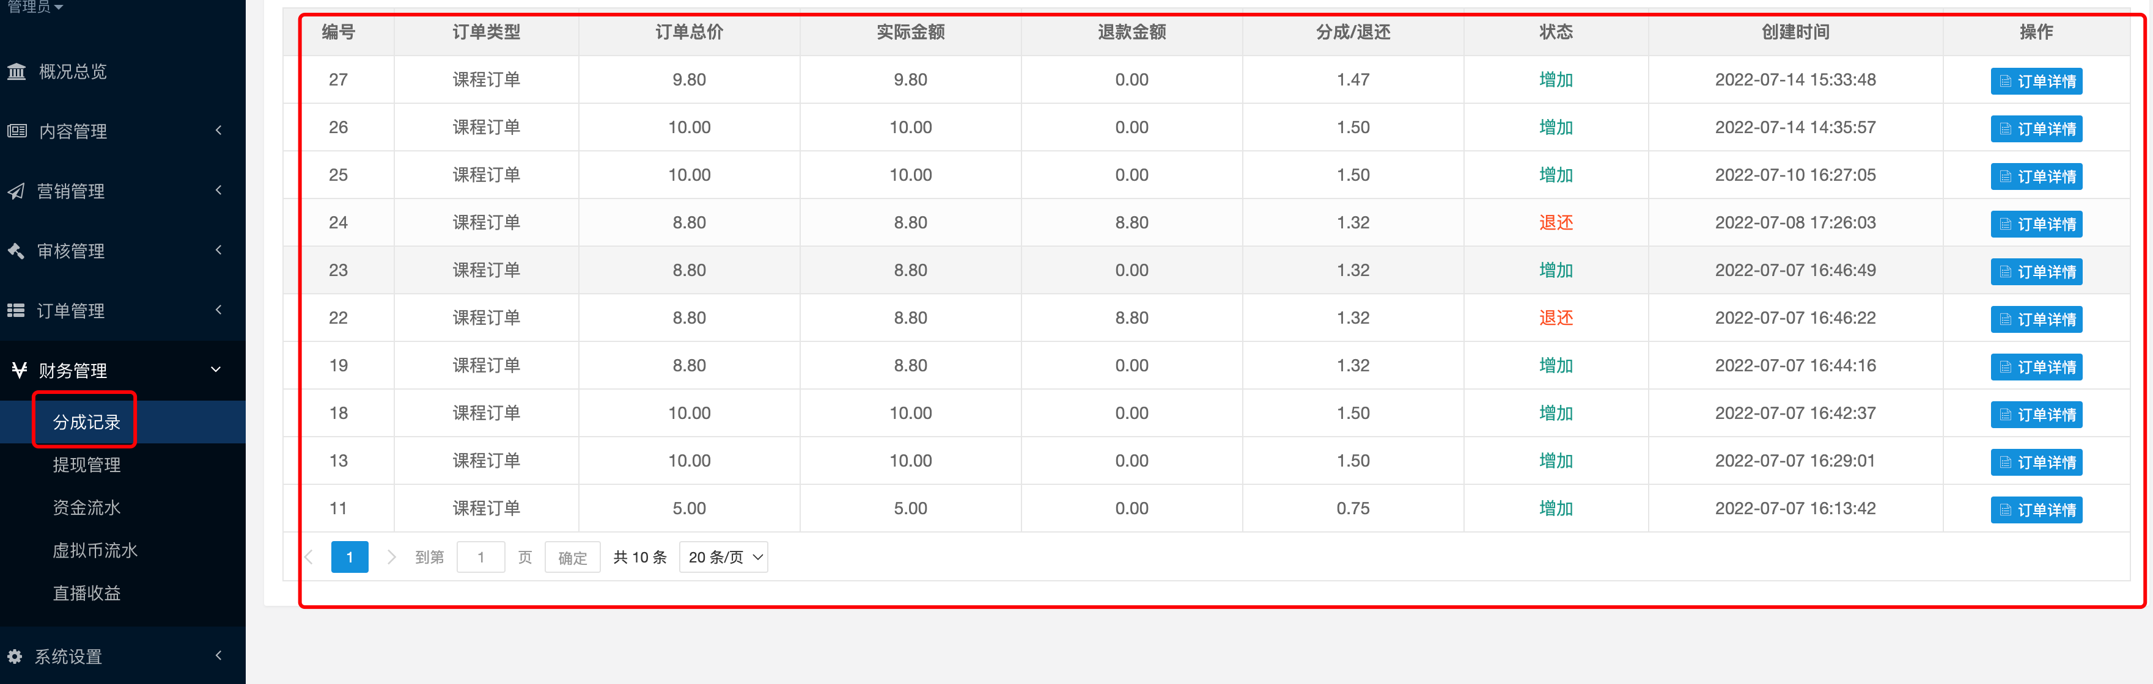Image resolution: width=2153 pixels, height=684 pixels.
Task: Focus the jump-to-page input field
Action: click(480, 557)
